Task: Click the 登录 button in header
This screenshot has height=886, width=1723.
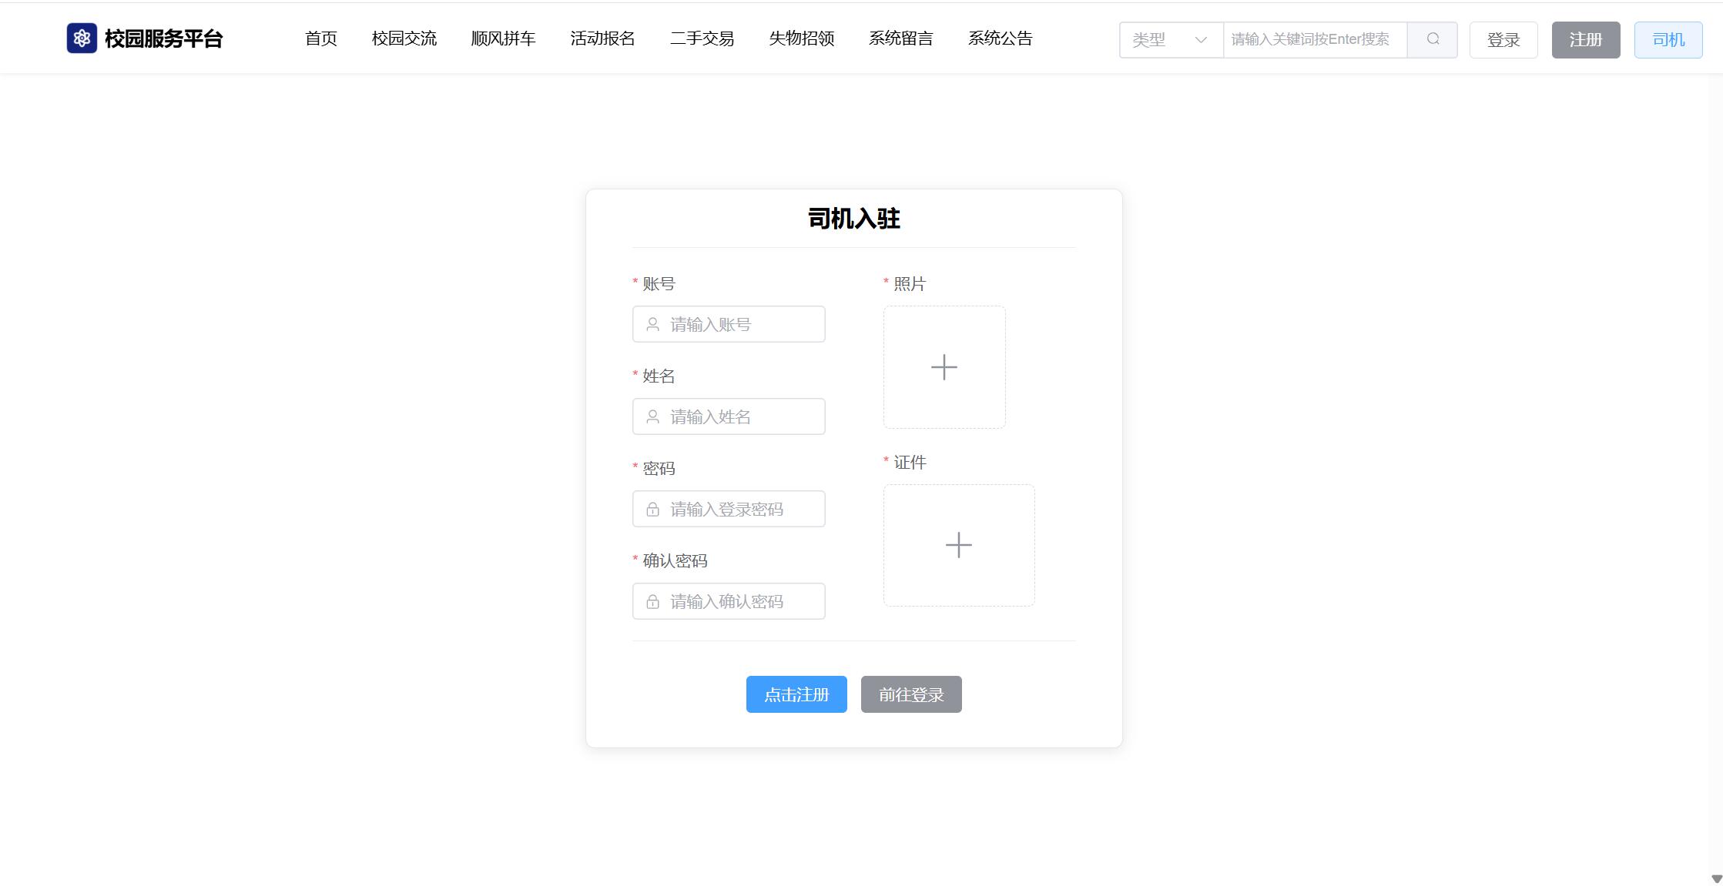Action: [1503, 39]
